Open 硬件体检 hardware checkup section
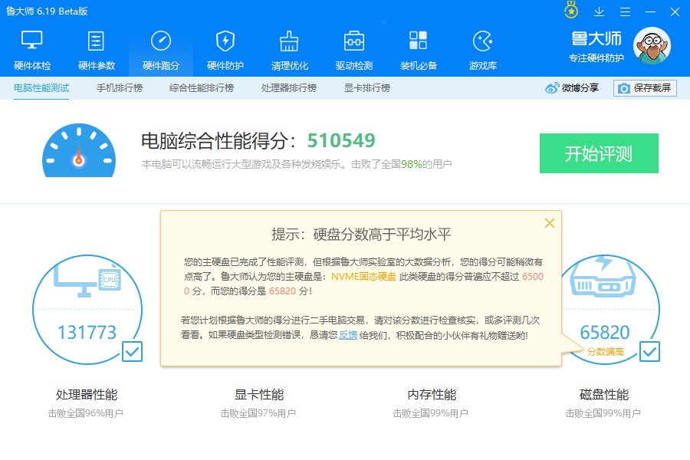 tap(32, 50)
